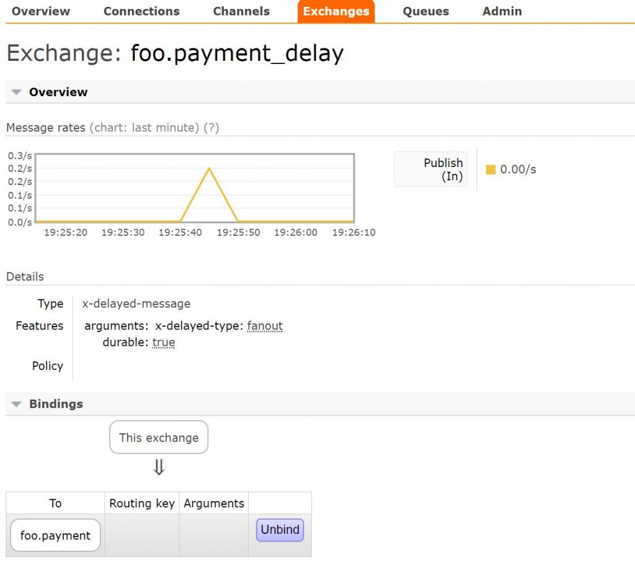Viewport: 635px width, 565px height.
Task: Collapse the Overview section
Action: click(16, 91)
